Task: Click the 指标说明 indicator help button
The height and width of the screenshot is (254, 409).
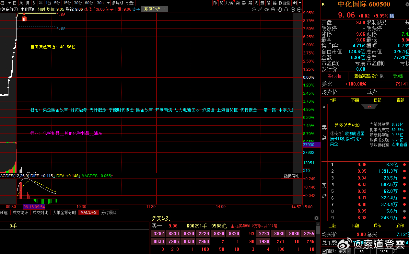Action: tap(292, 176)
